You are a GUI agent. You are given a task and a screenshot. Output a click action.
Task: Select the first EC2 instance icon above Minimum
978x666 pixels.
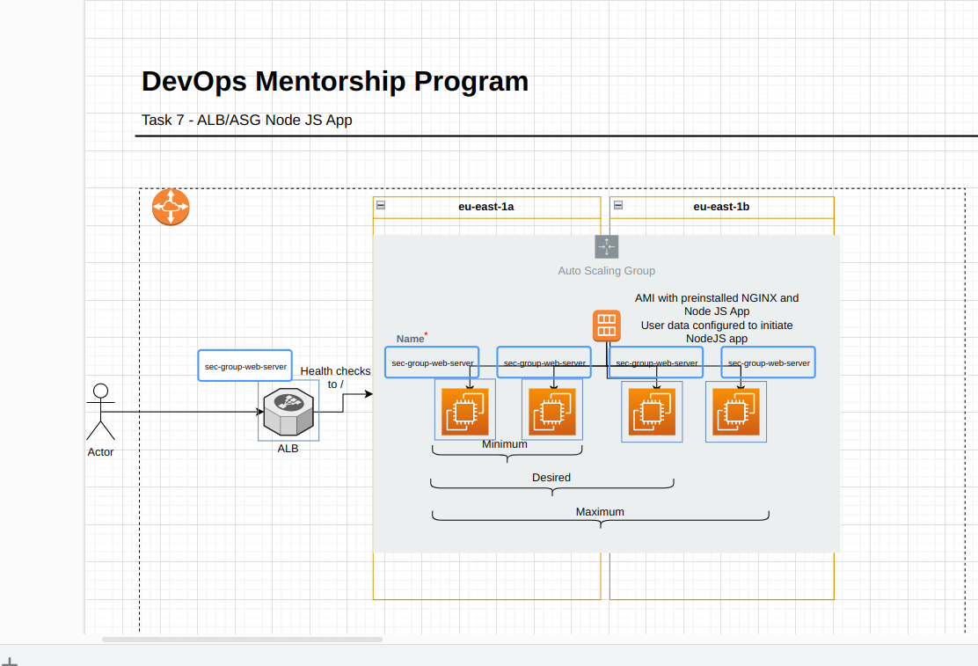pyautogui.click(x=464, y=412)
